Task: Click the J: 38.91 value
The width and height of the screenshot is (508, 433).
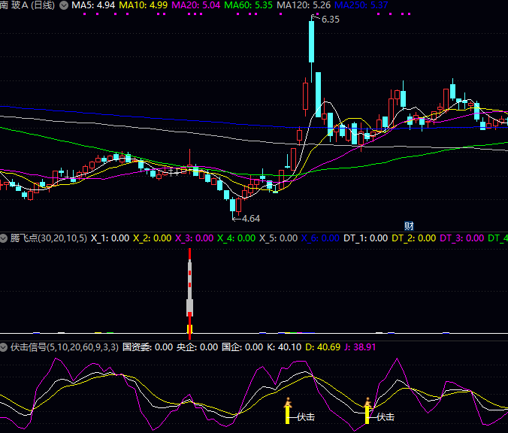Action: (360, 347)
